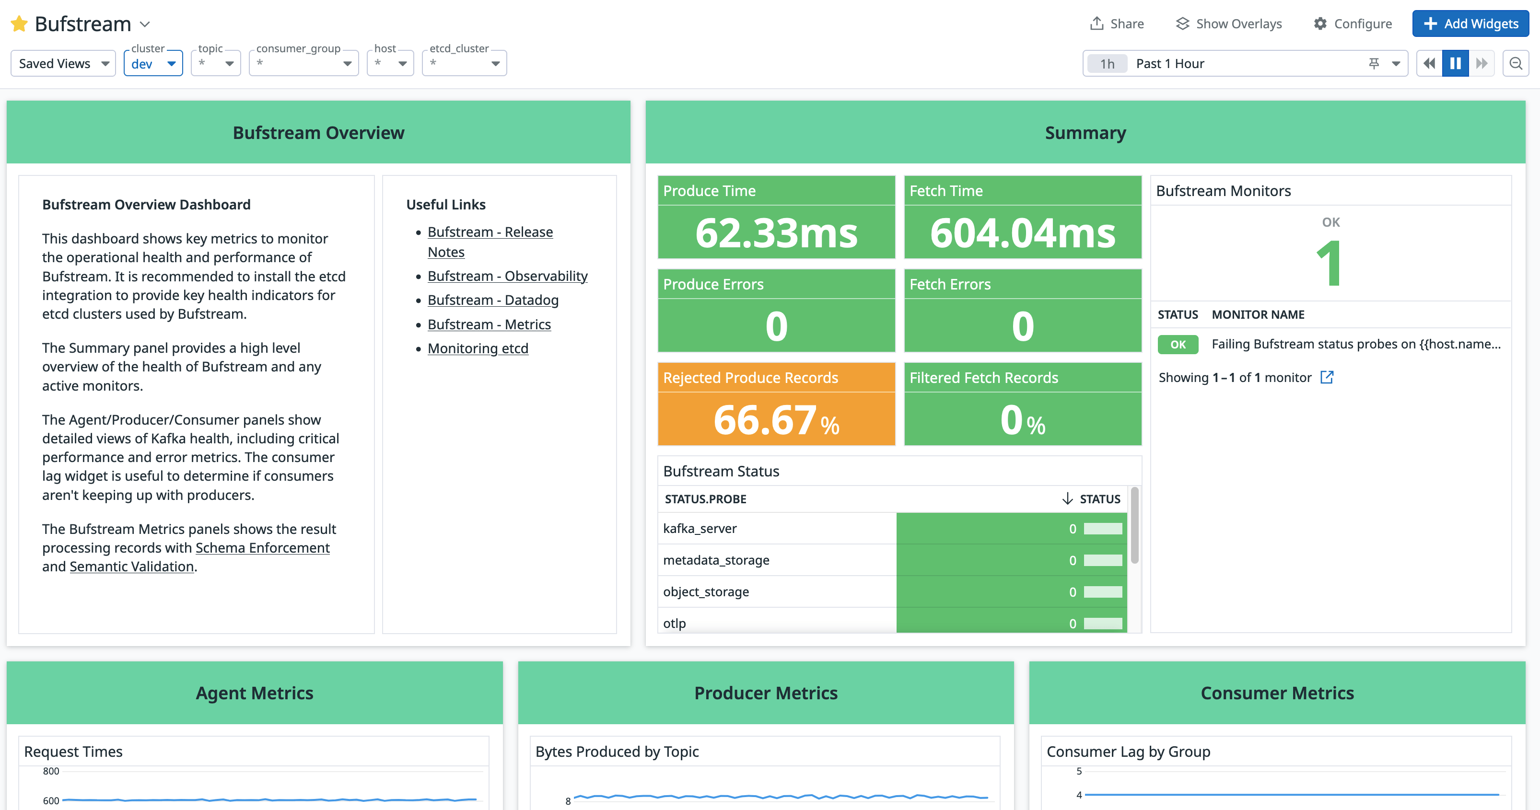The image size is (1540, 810).
Task: Click the Agent Metrics group header
Action: click(x=254, y=692)
